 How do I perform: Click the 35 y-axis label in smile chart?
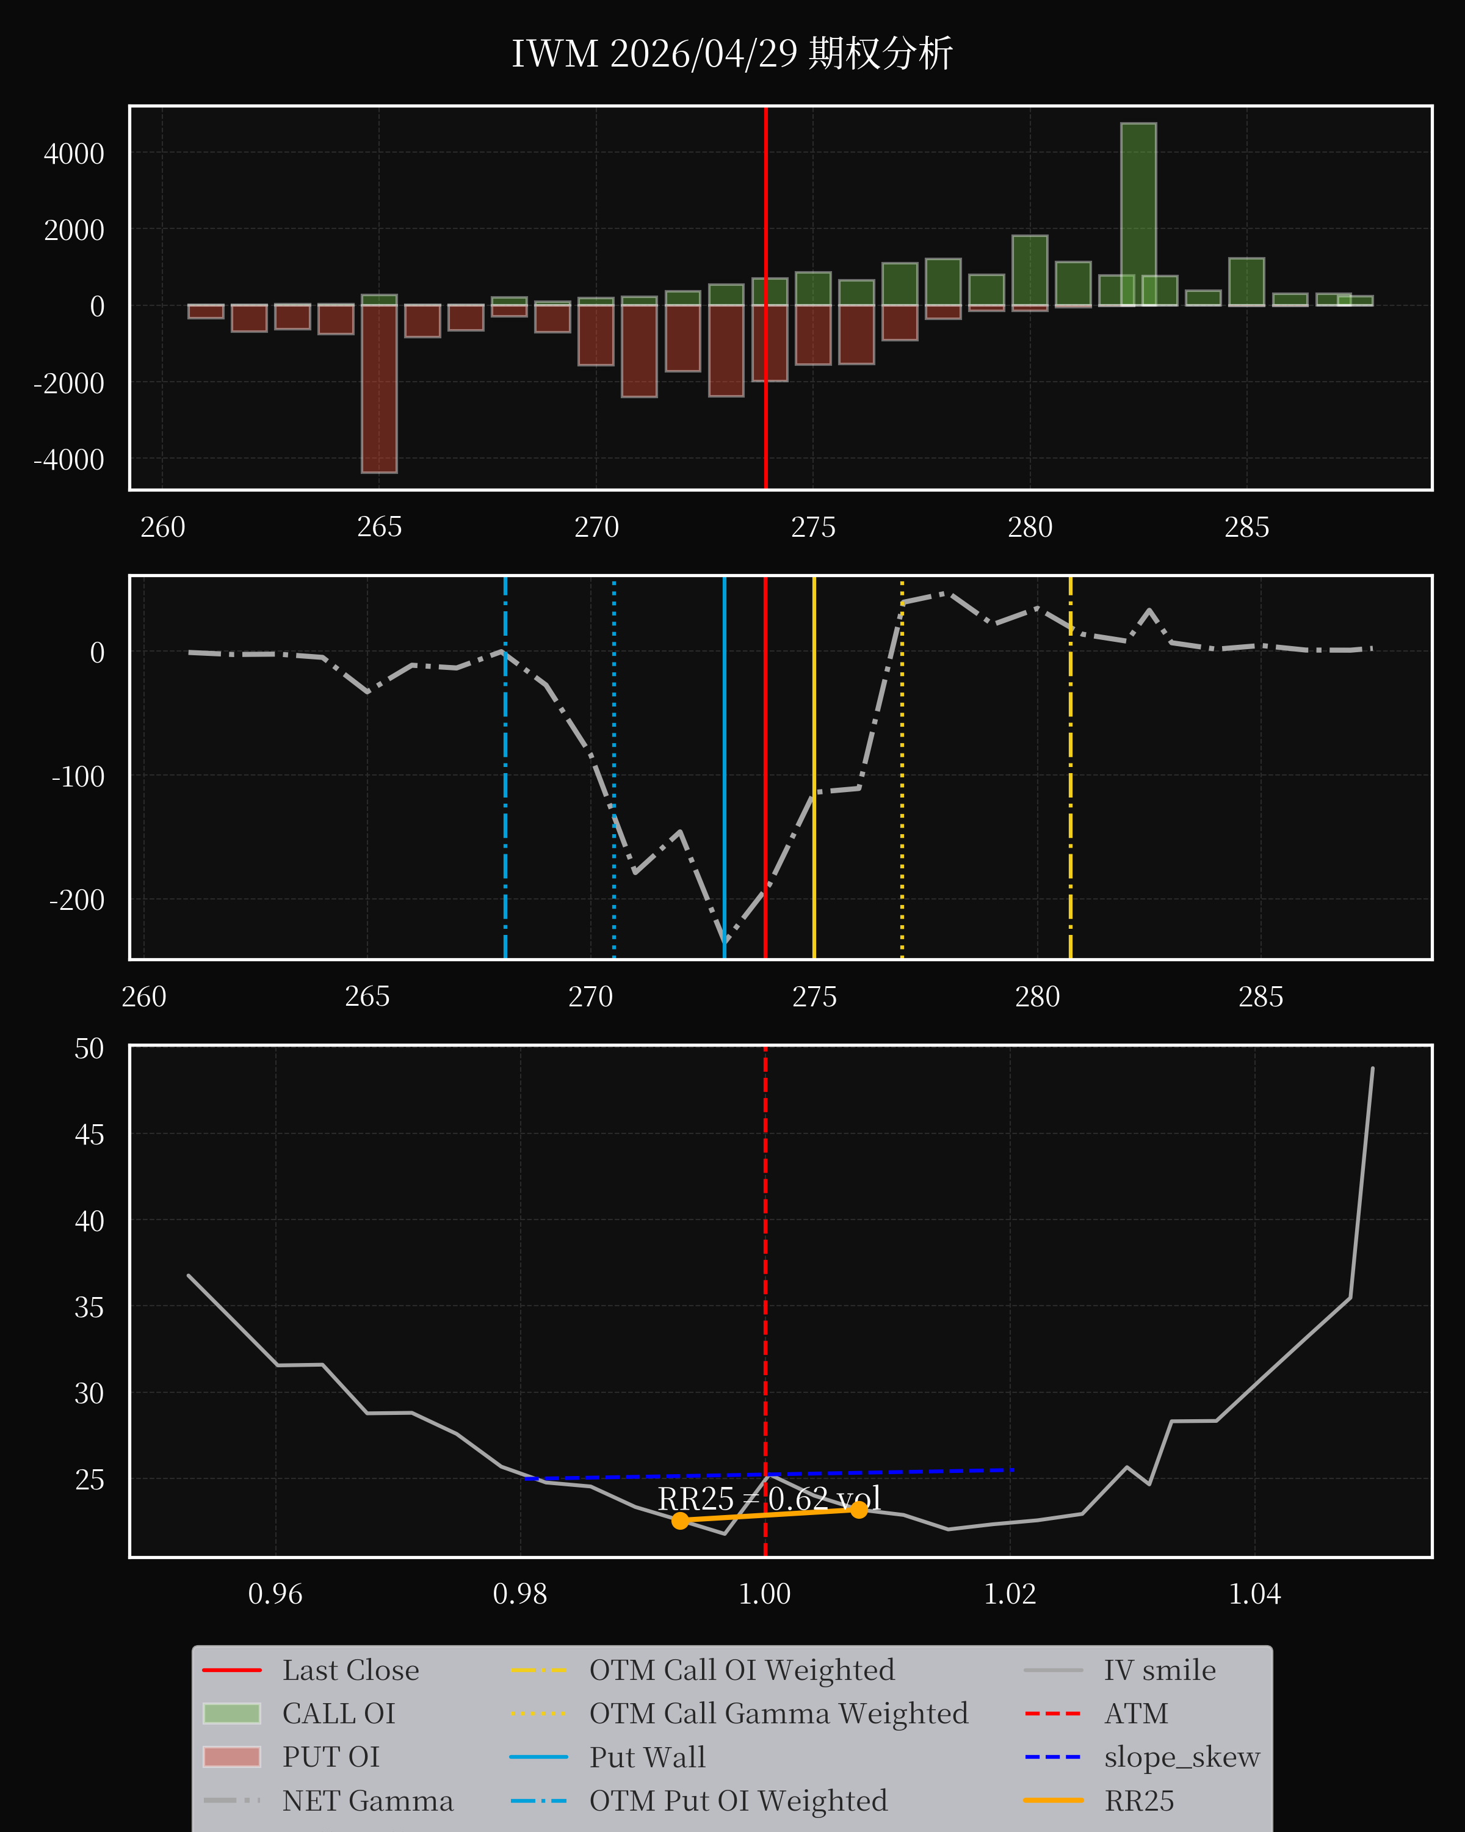coord(89,1307)
